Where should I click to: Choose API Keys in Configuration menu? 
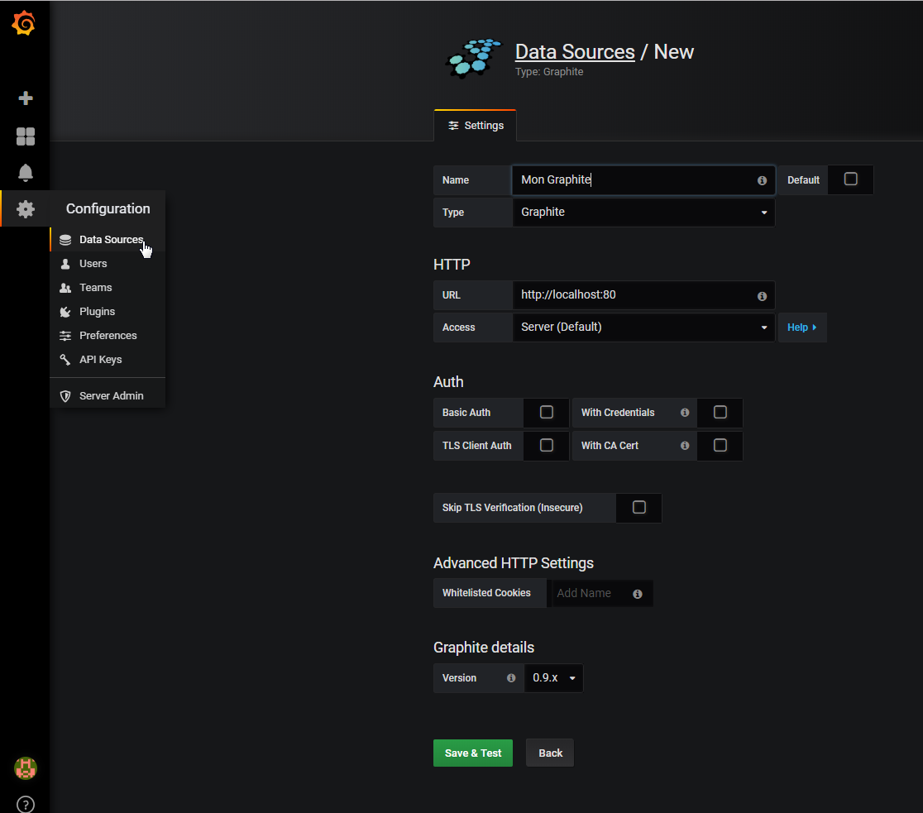pyautogui.click(x=100, y=360)
